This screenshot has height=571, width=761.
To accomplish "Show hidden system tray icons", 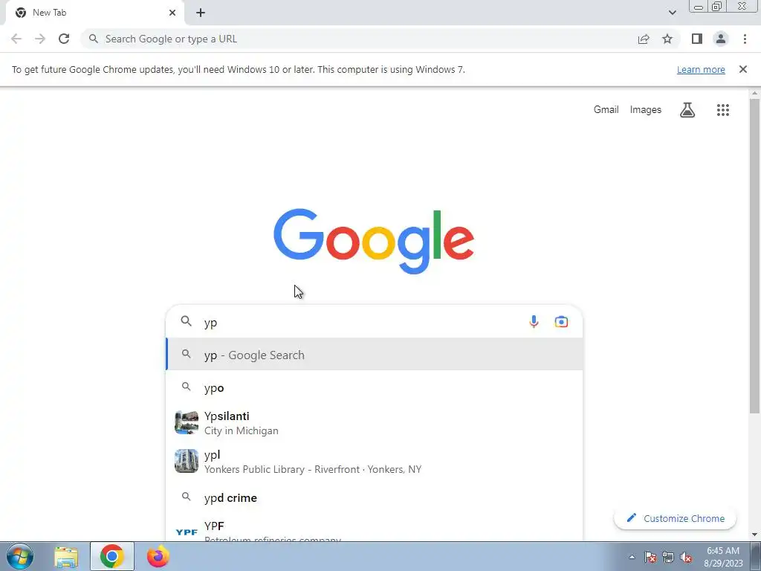I will [632, 557].
